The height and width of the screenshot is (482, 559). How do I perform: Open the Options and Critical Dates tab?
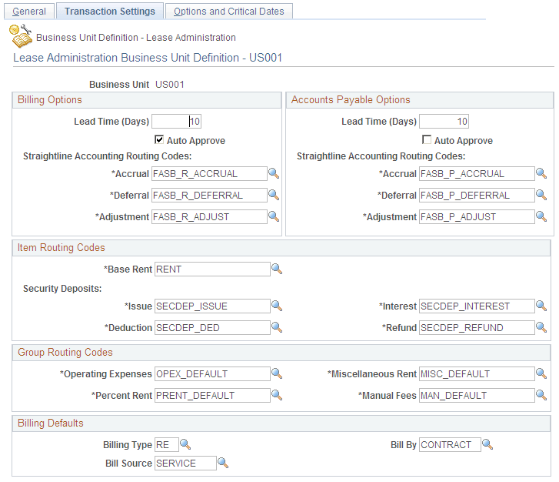(x=229, y=11)
